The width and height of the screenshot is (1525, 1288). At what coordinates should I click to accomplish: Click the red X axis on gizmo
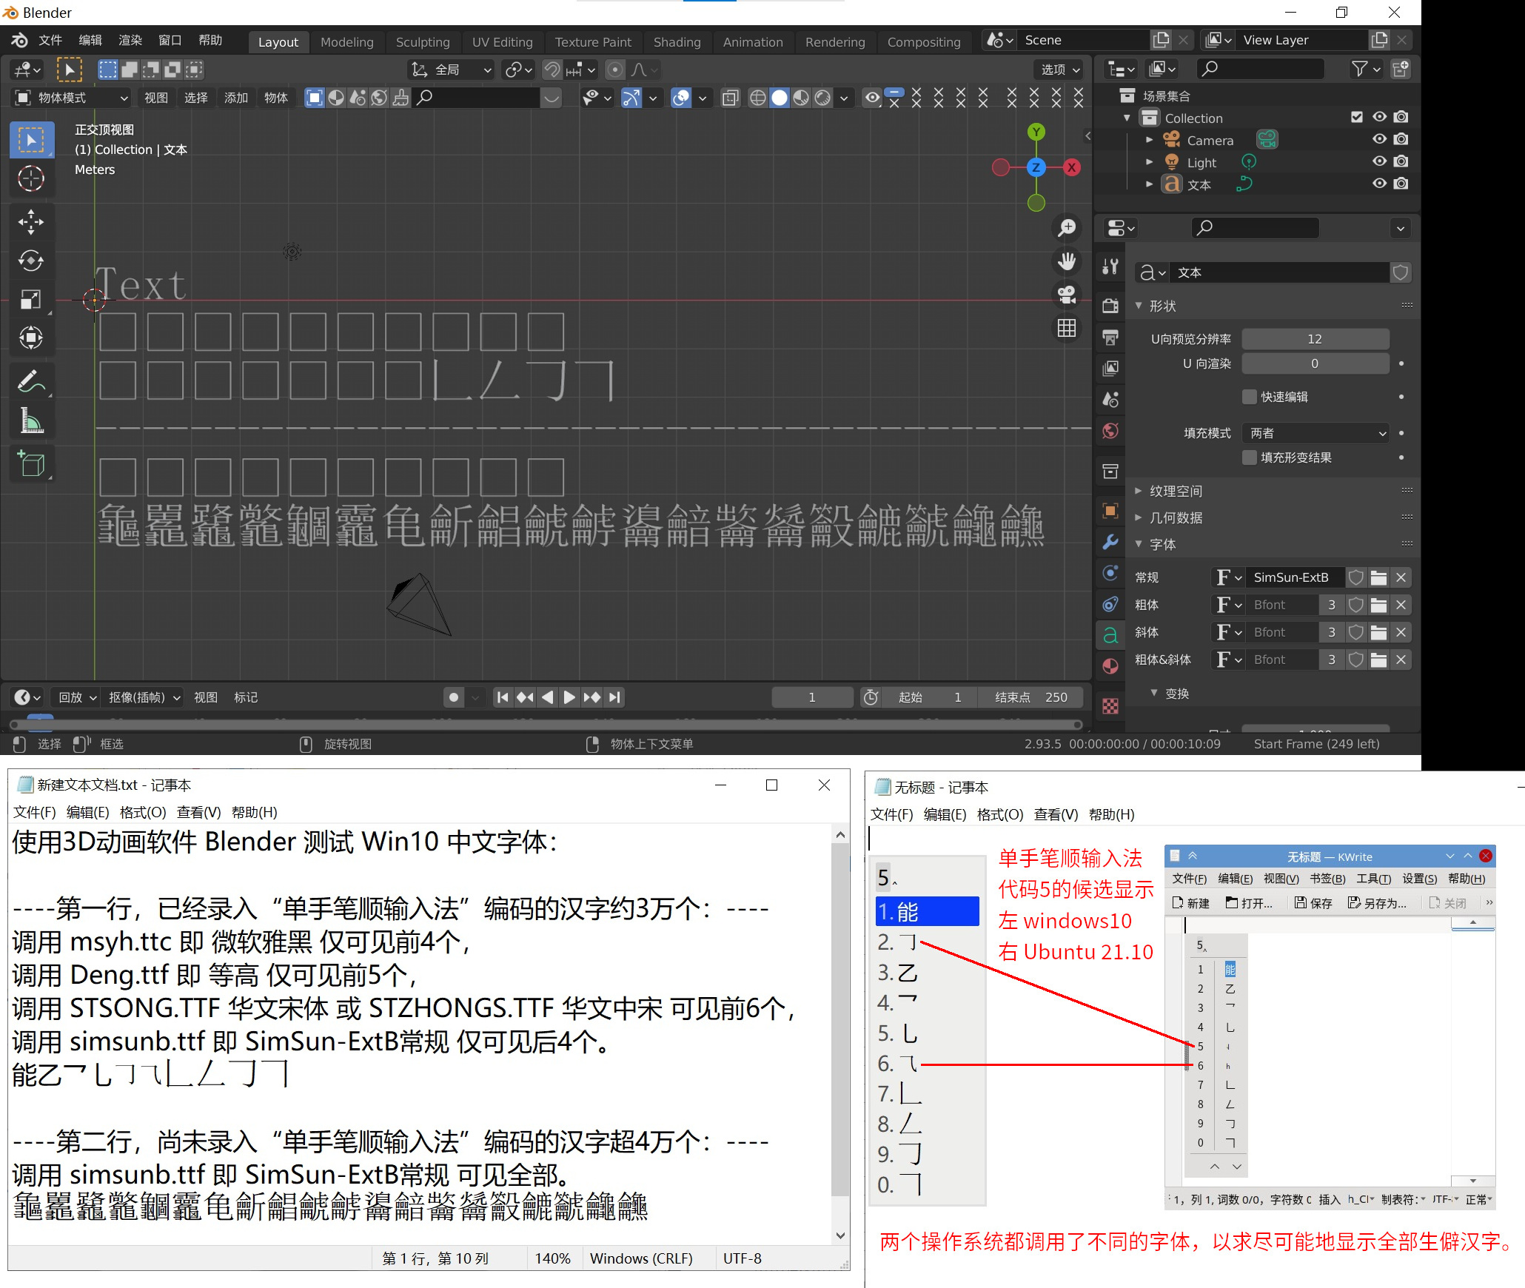(x=1071, y=167)
